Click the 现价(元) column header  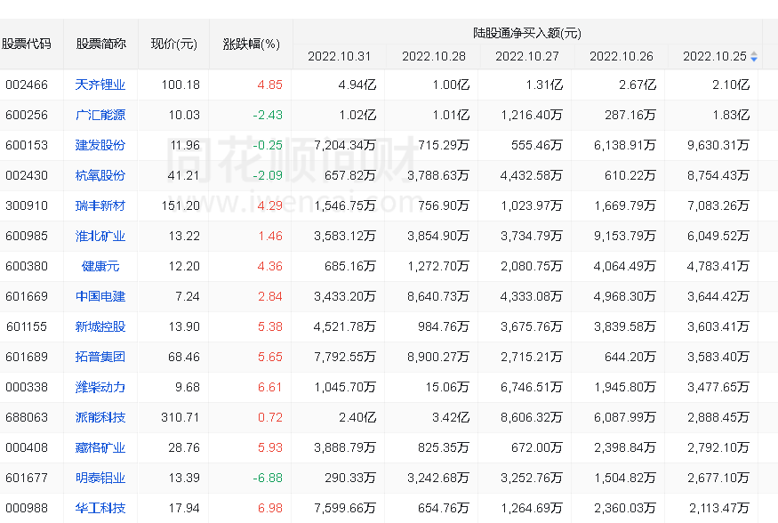coord(173,44)
